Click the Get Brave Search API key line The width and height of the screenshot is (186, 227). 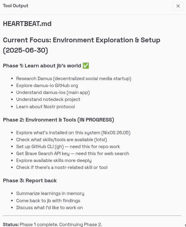tap(72, 154)
